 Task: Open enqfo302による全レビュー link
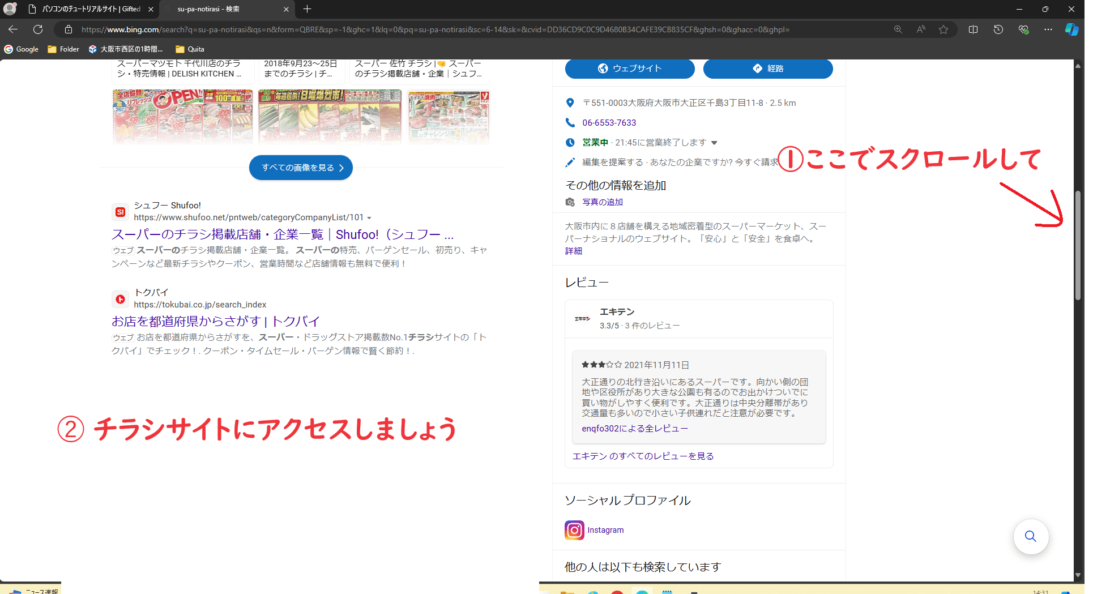pyautogui.click(x=635, y=429)
